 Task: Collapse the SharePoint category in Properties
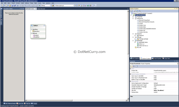coord(130,81)
